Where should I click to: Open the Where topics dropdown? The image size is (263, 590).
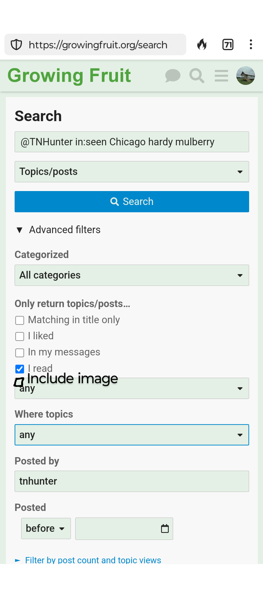coord(132,435)
